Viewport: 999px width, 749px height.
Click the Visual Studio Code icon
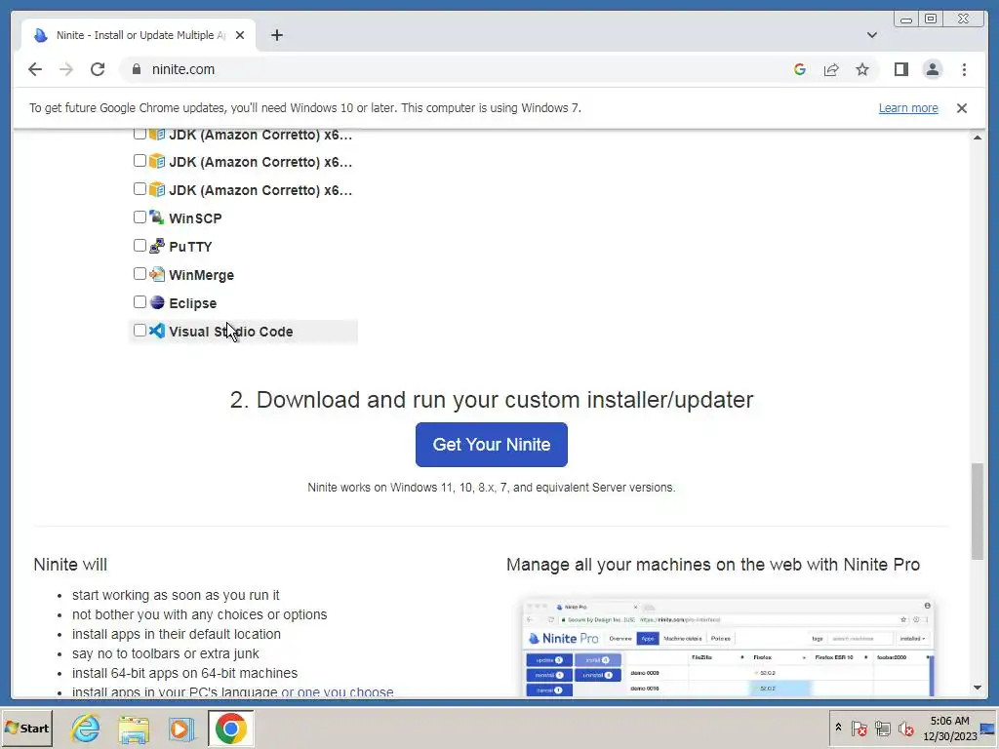click(x=157, y=331)
